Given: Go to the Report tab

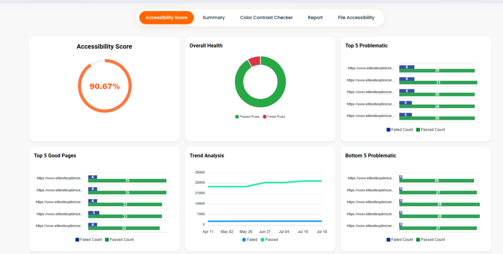Looking at the screenshot, I should click(315, 18).
